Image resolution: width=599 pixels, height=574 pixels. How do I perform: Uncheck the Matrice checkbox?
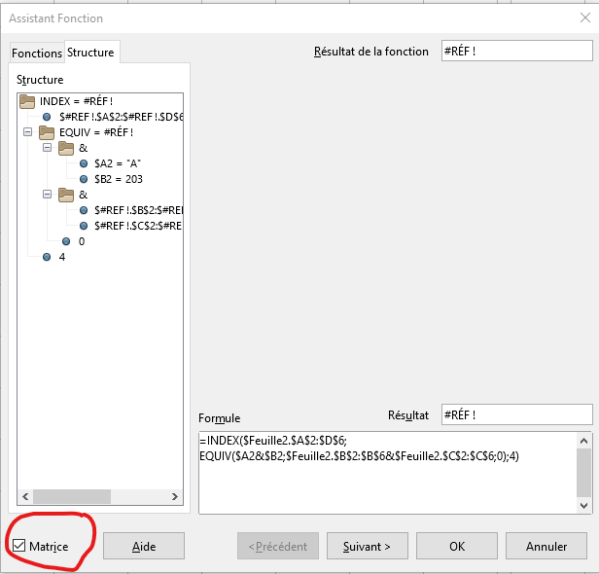(x=19, y=546)
